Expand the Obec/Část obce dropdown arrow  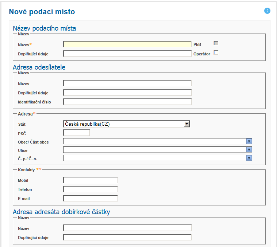point(249,141)
